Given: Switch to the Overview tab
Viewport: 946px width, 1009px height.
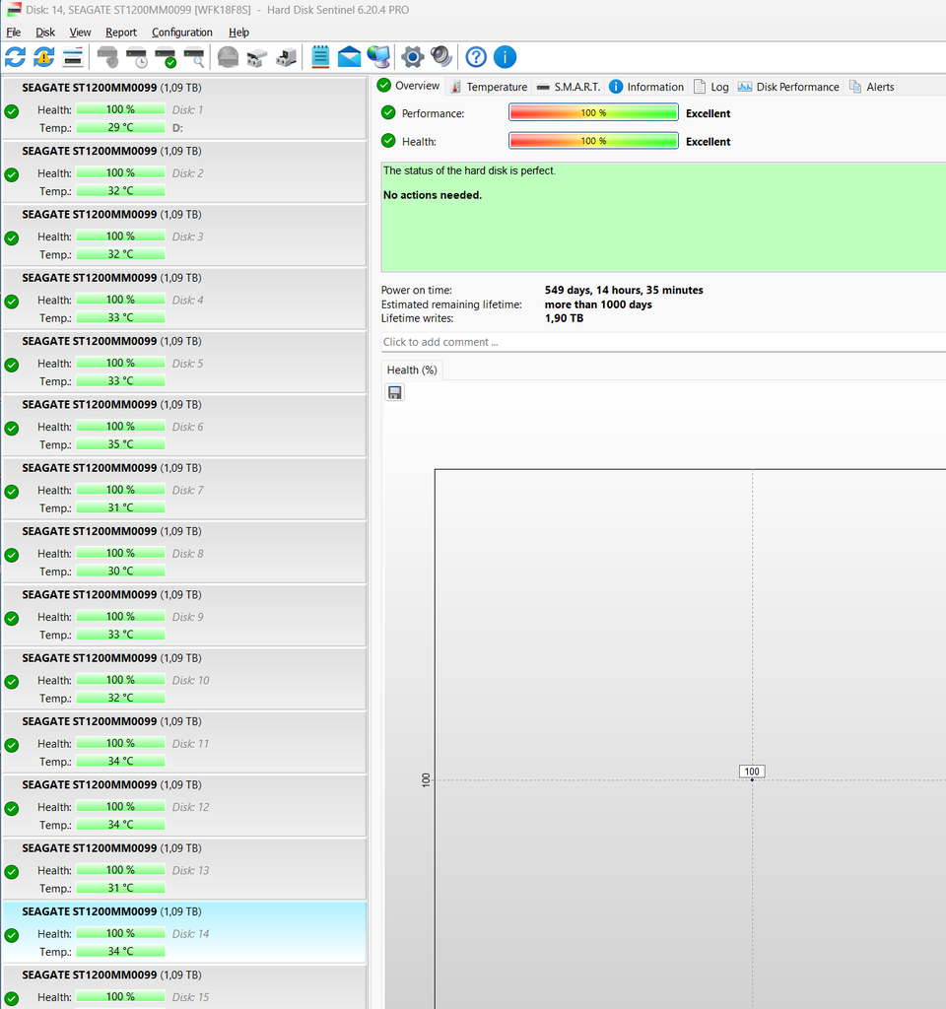Looking at the screenshot, I should (409, 86).
